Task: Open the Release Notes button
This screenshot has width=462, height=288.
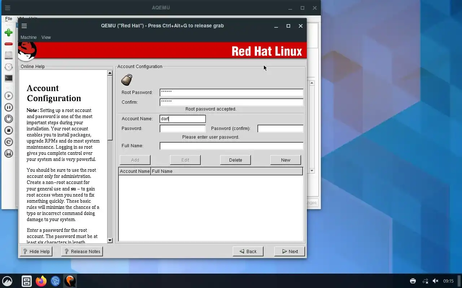Action: coord(82,251)
